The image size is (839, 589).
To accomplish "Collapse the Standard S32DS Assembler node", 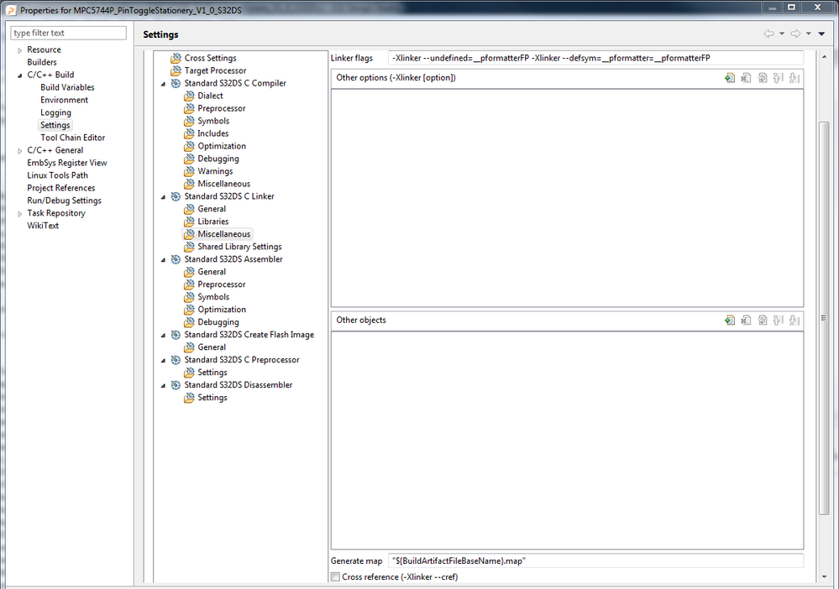I will pyautogui.click(x=163, y=260).
